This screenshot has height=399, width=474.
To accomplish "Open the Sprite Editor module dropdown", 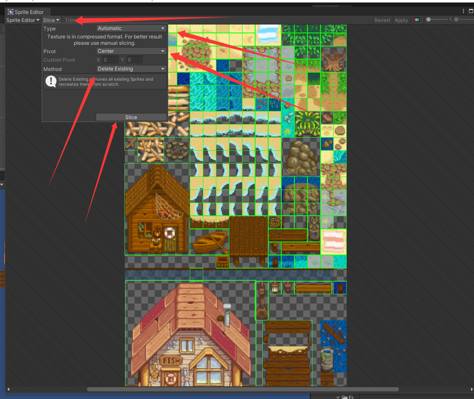I will [23, 20].
